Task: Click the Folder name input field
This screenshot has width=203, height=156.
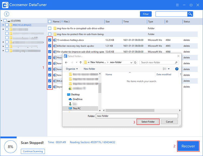Action: point(137,116)
